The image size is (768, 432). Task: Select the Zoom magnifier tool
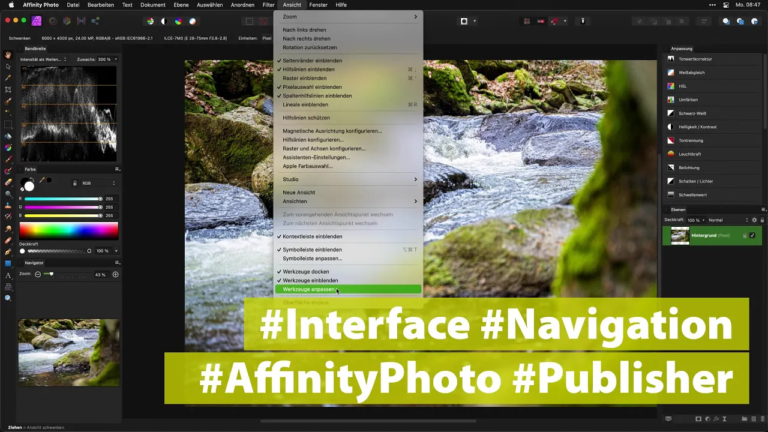point(8,298)
